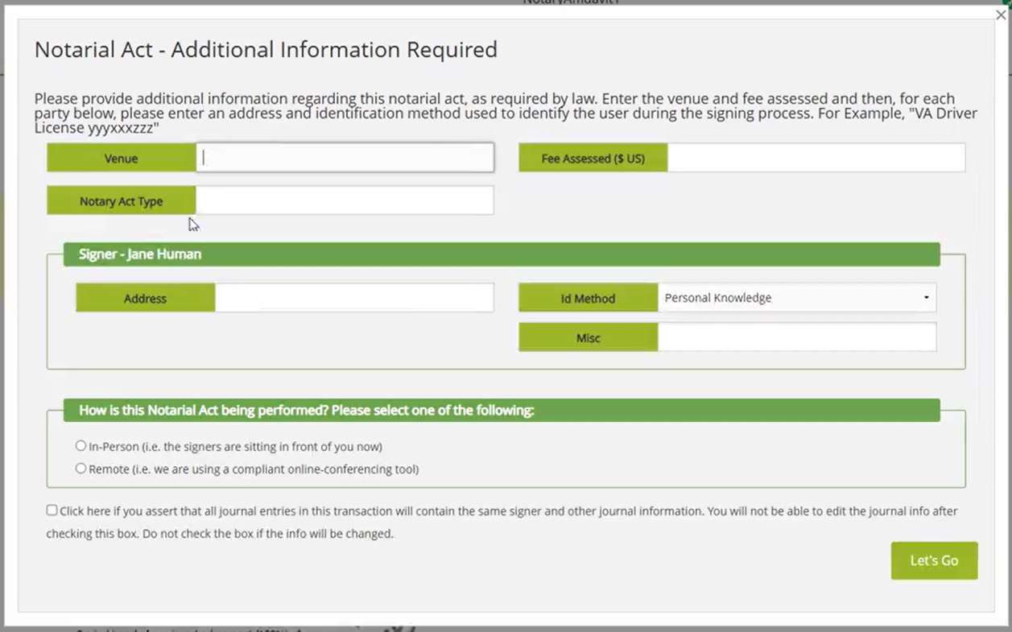This screenshot has height=632, width=1012.
Task: Click the Id Method label
Action: click(588, 299)
